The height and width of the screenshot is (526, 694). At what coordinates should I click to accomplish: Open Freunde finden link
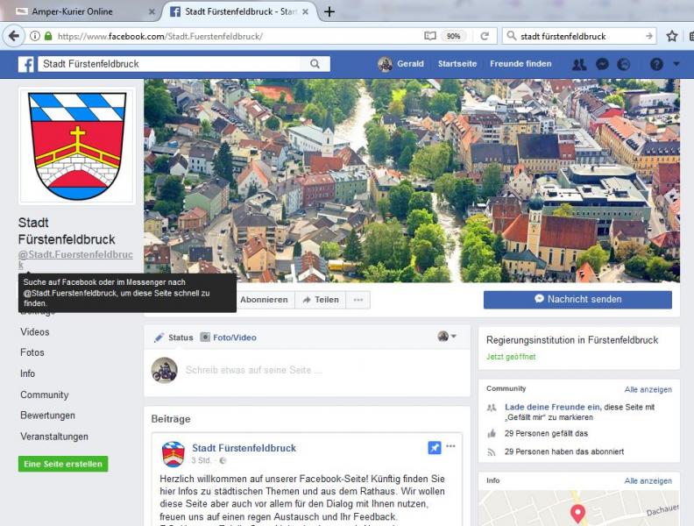pos(520,64)
